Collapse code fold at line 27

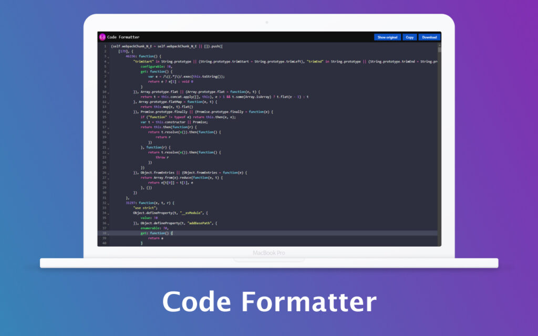(108, 178)
